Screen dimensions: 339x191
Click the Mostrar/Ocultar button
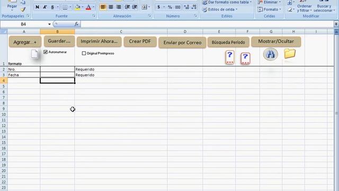coord(276,41)
